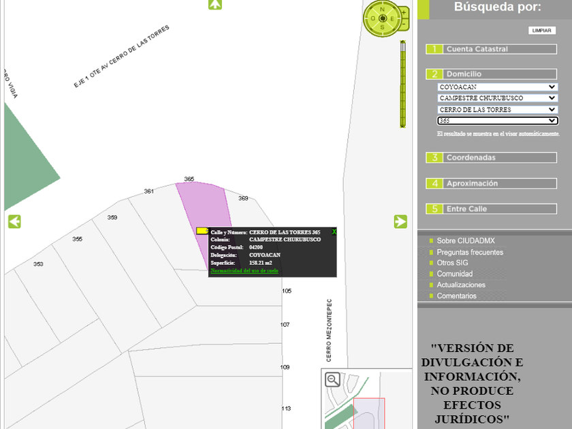Expand the Domicilio search section

(492, 74)
